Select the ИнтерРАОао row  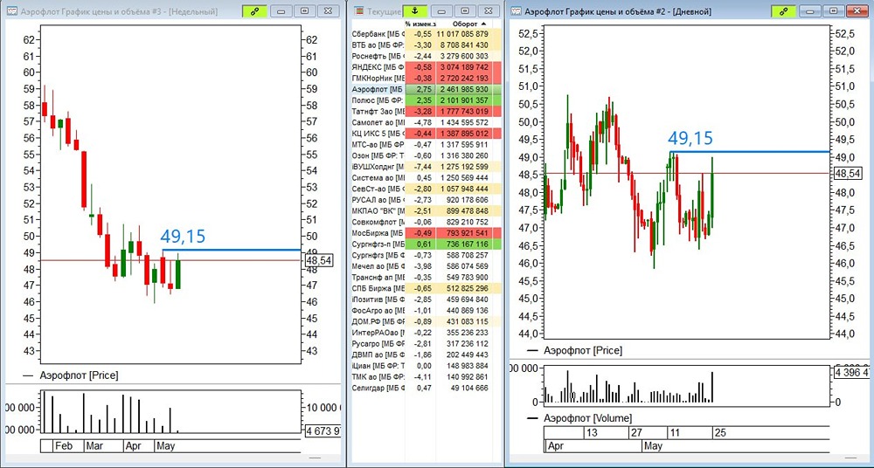[x=425, y=333]
